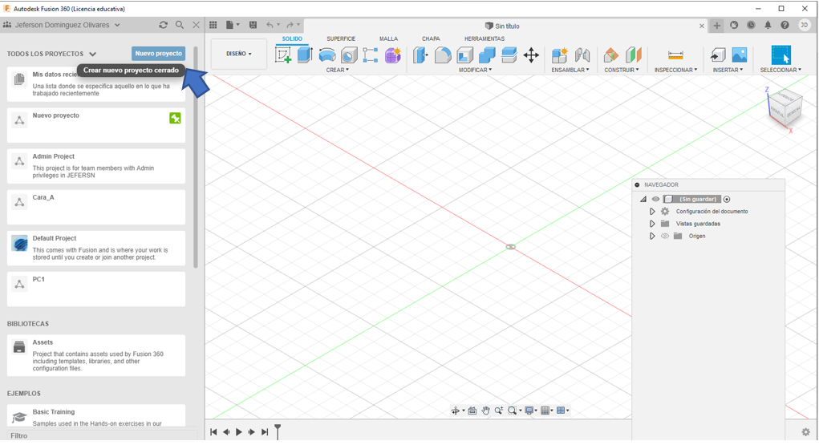Select the Move/Copy arrows tool
Screen dimensions: 819x445
tap(531, 55)
